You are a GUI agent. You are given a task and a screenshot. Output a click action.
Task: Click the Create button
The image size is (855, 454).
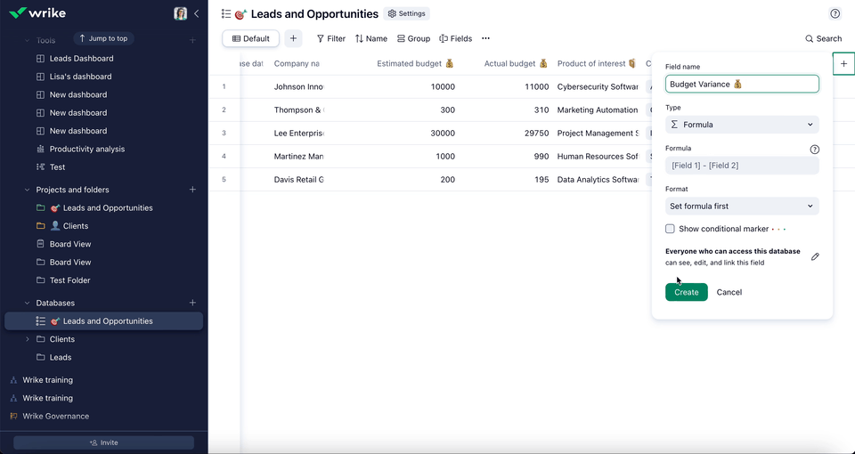pyautogui.click(x=686, y=292)
